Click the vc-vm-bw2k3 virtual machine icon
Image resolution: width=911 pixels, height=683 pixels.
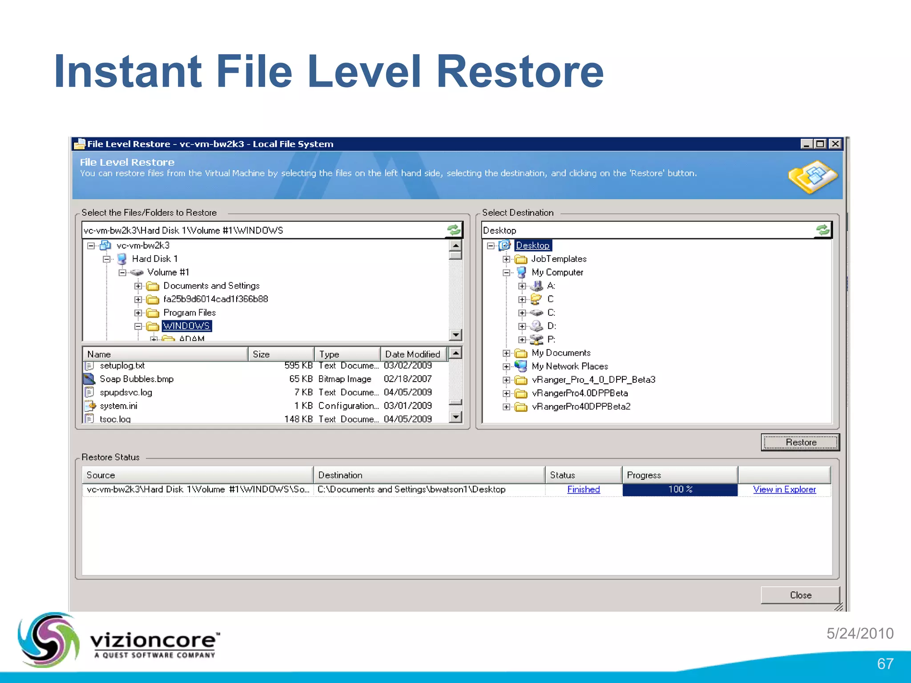pyautogui.click(x=105, y=245)
